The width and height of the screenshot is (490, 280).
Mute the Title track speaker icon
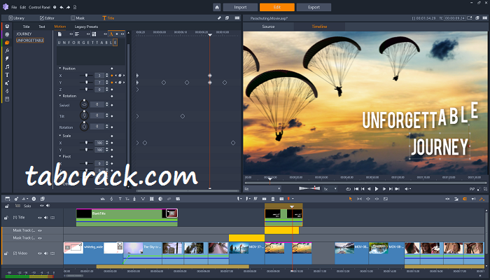pos(46,218)
